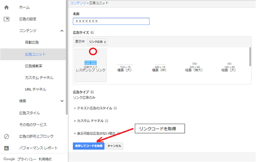Open パフォーマンス レポート menu item
256x162 pixels.
[38, 148]
